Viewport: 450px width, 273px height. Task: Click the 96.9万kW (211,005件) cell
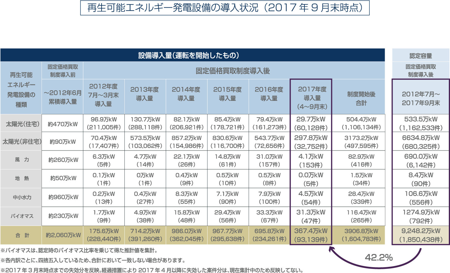[x=104, y=123]
